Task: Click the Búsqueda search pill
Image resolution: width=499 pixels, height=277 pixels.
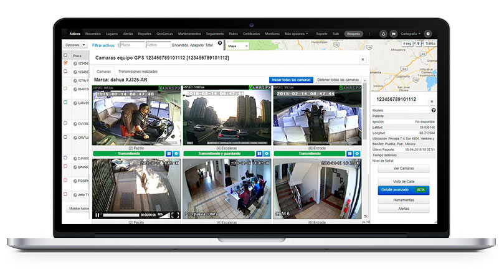Action: click(x=354, y=34)
